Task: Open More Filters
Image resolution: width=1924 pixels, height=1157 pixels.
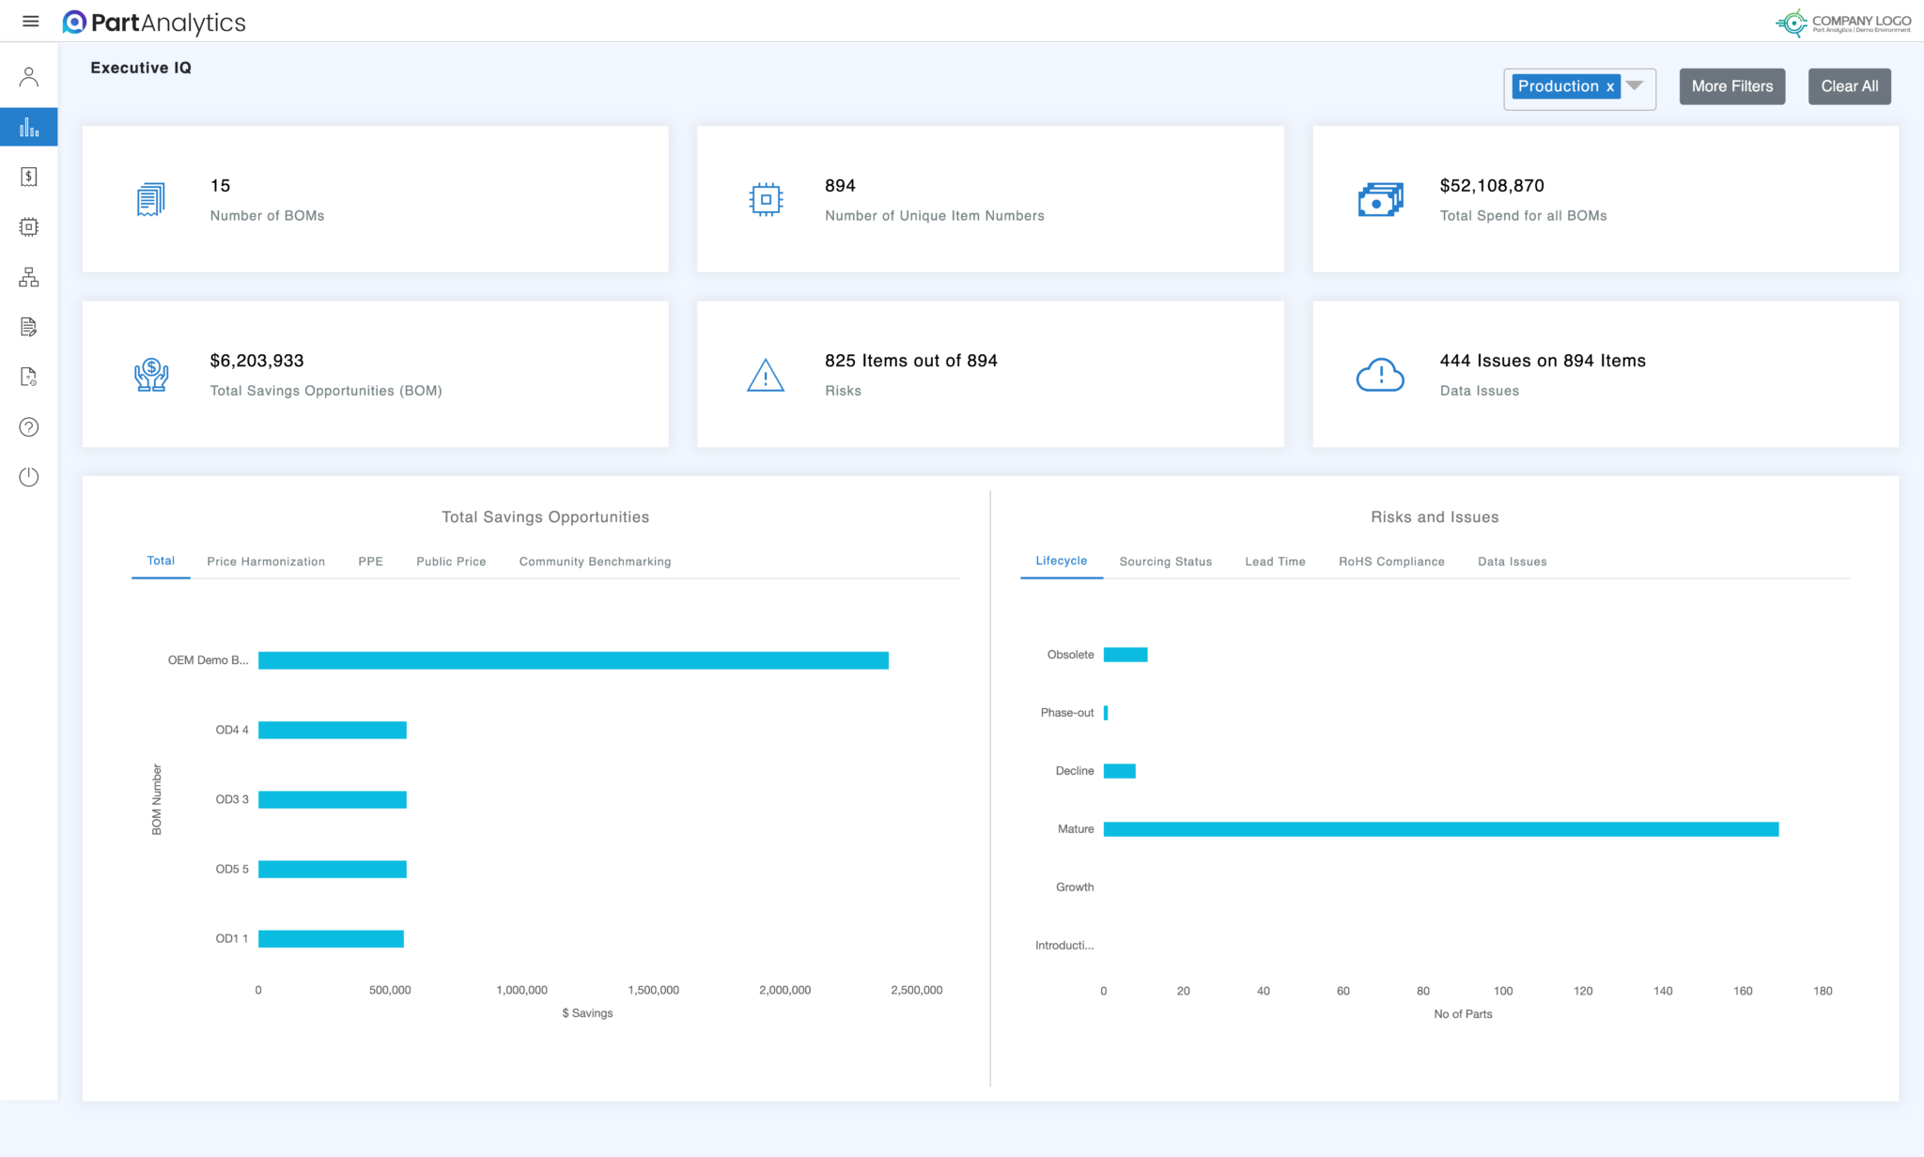Action: (x=1732, y=86)
